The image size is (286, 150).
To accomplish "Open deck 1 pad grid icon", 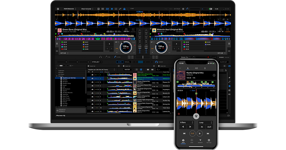I will 57,44.
